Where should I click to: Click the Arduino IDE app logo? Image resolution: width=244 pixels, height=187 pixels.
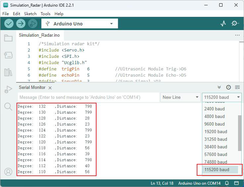[6, 5]
